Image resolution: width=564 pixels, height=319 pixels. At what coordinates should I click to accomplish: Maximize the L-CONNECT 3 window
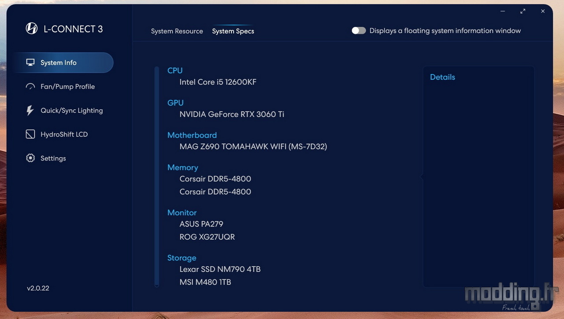click(x=523, y=11)
